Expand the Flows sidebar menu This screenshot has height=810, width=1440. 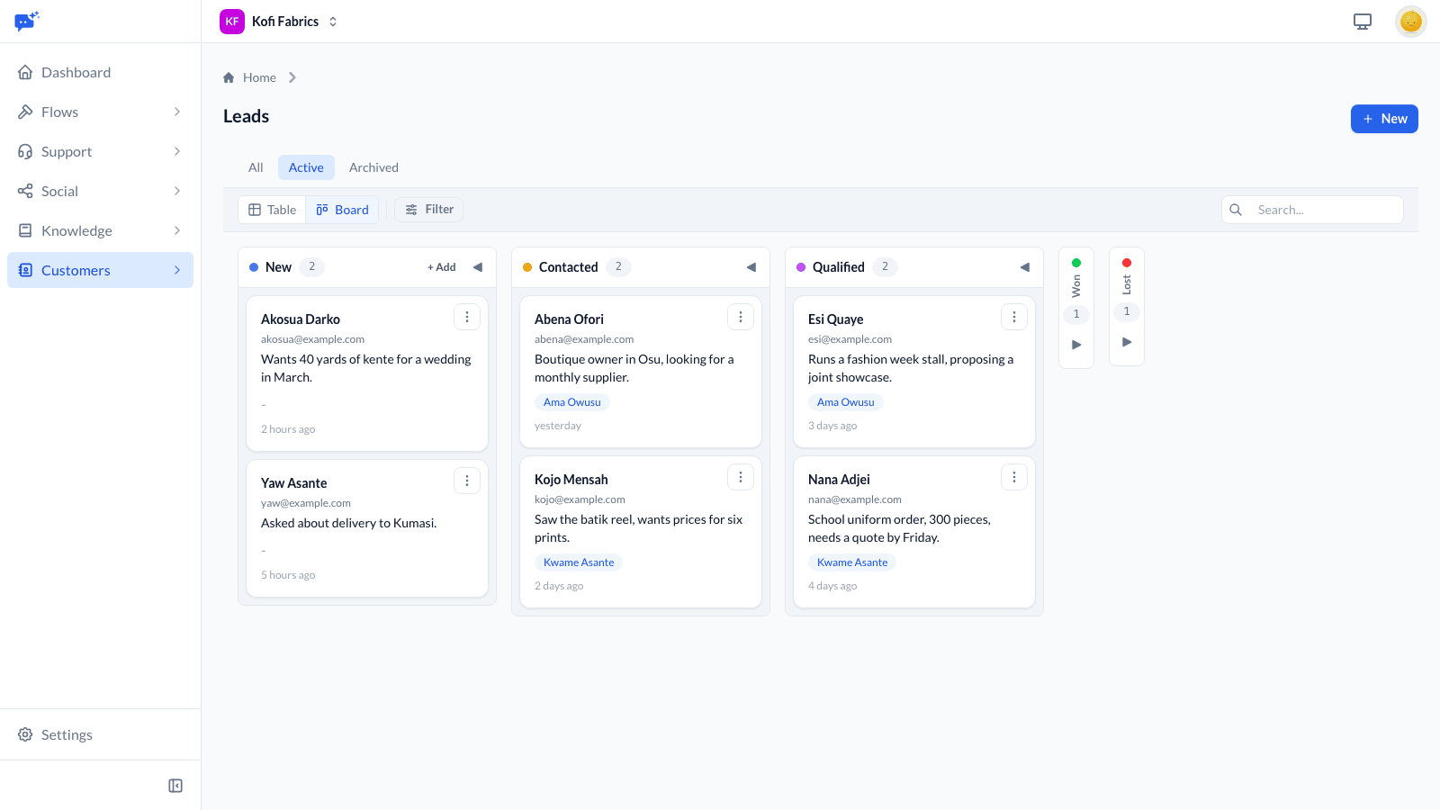[100, 112]
